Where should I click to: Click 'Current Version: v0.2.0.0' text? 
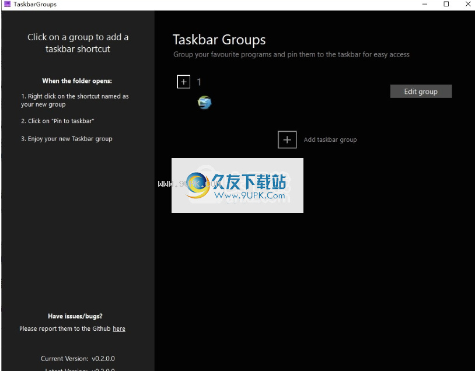coord(78,359)
